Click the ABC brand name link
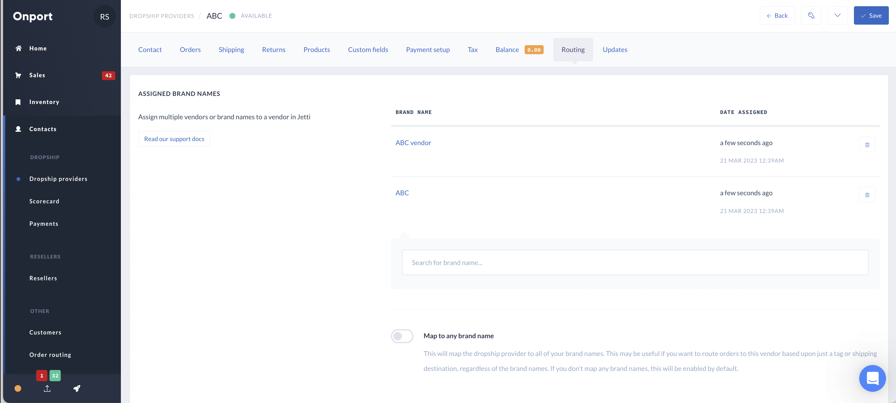This screenshot has width=896, height=403. pyautogui.click(x=402, y=193)
